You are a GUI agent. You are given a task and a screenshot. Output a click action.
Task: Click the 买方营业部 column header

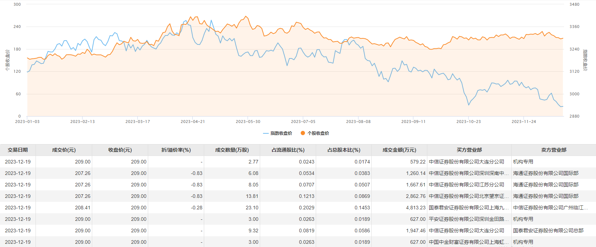(x=469, y=150)
